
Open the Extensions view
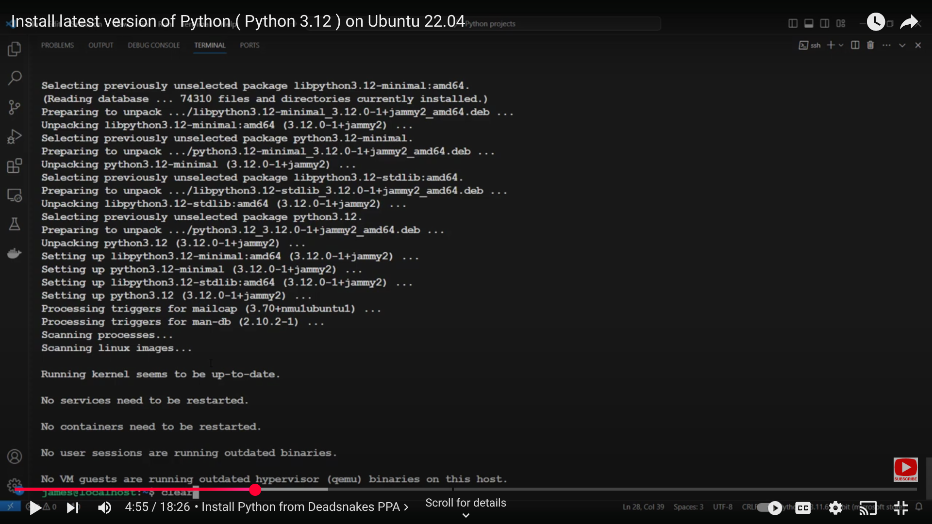pyautogui.click(x=15, y=166)
